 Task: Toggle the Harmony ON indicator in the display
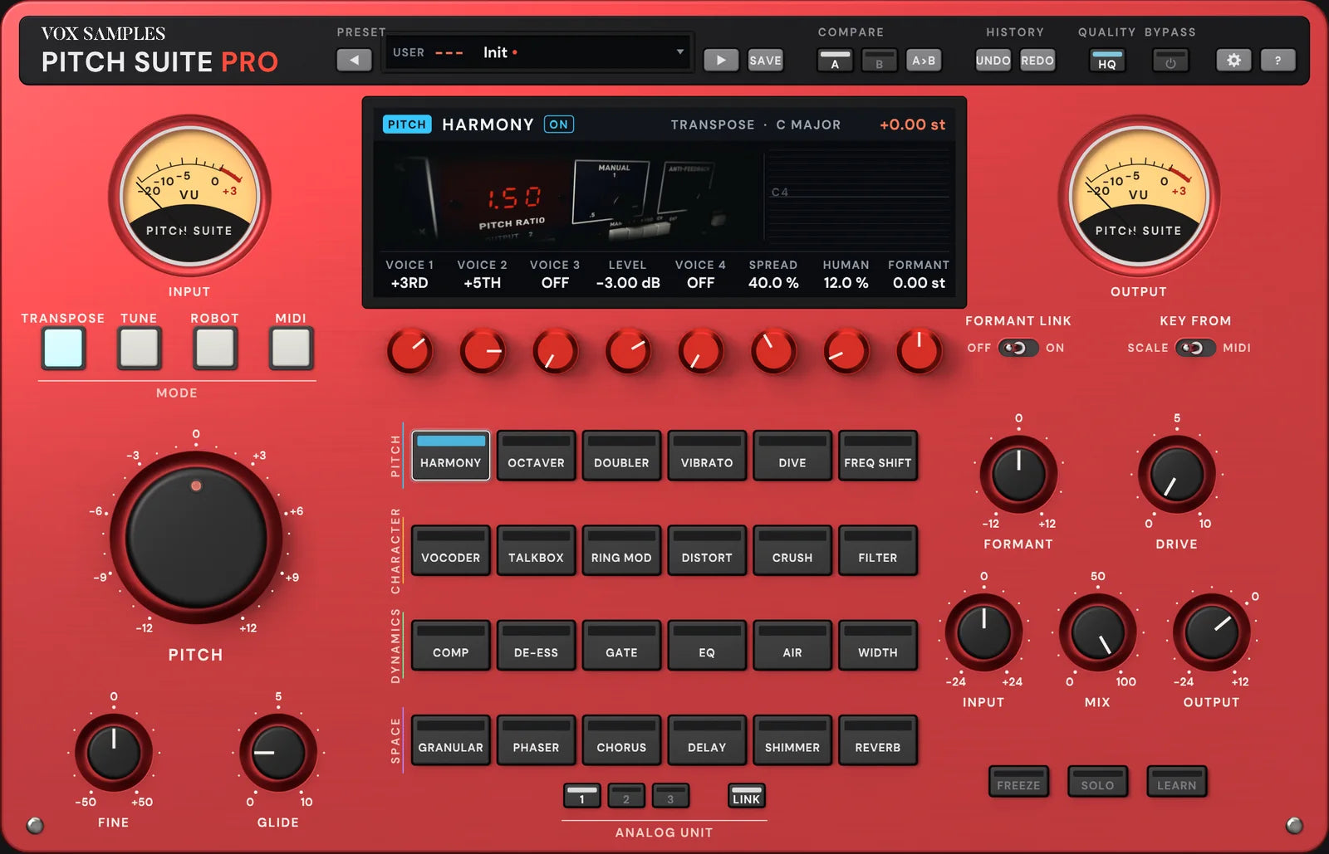pos(559,124)
